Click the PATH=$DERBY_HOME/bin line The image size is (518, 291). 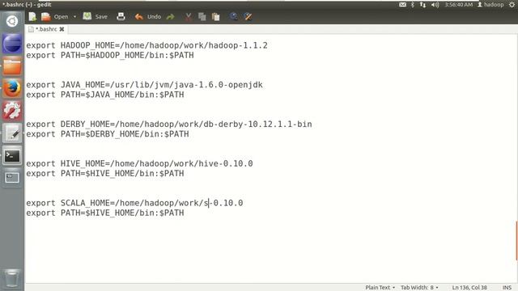tap(108, 134)
